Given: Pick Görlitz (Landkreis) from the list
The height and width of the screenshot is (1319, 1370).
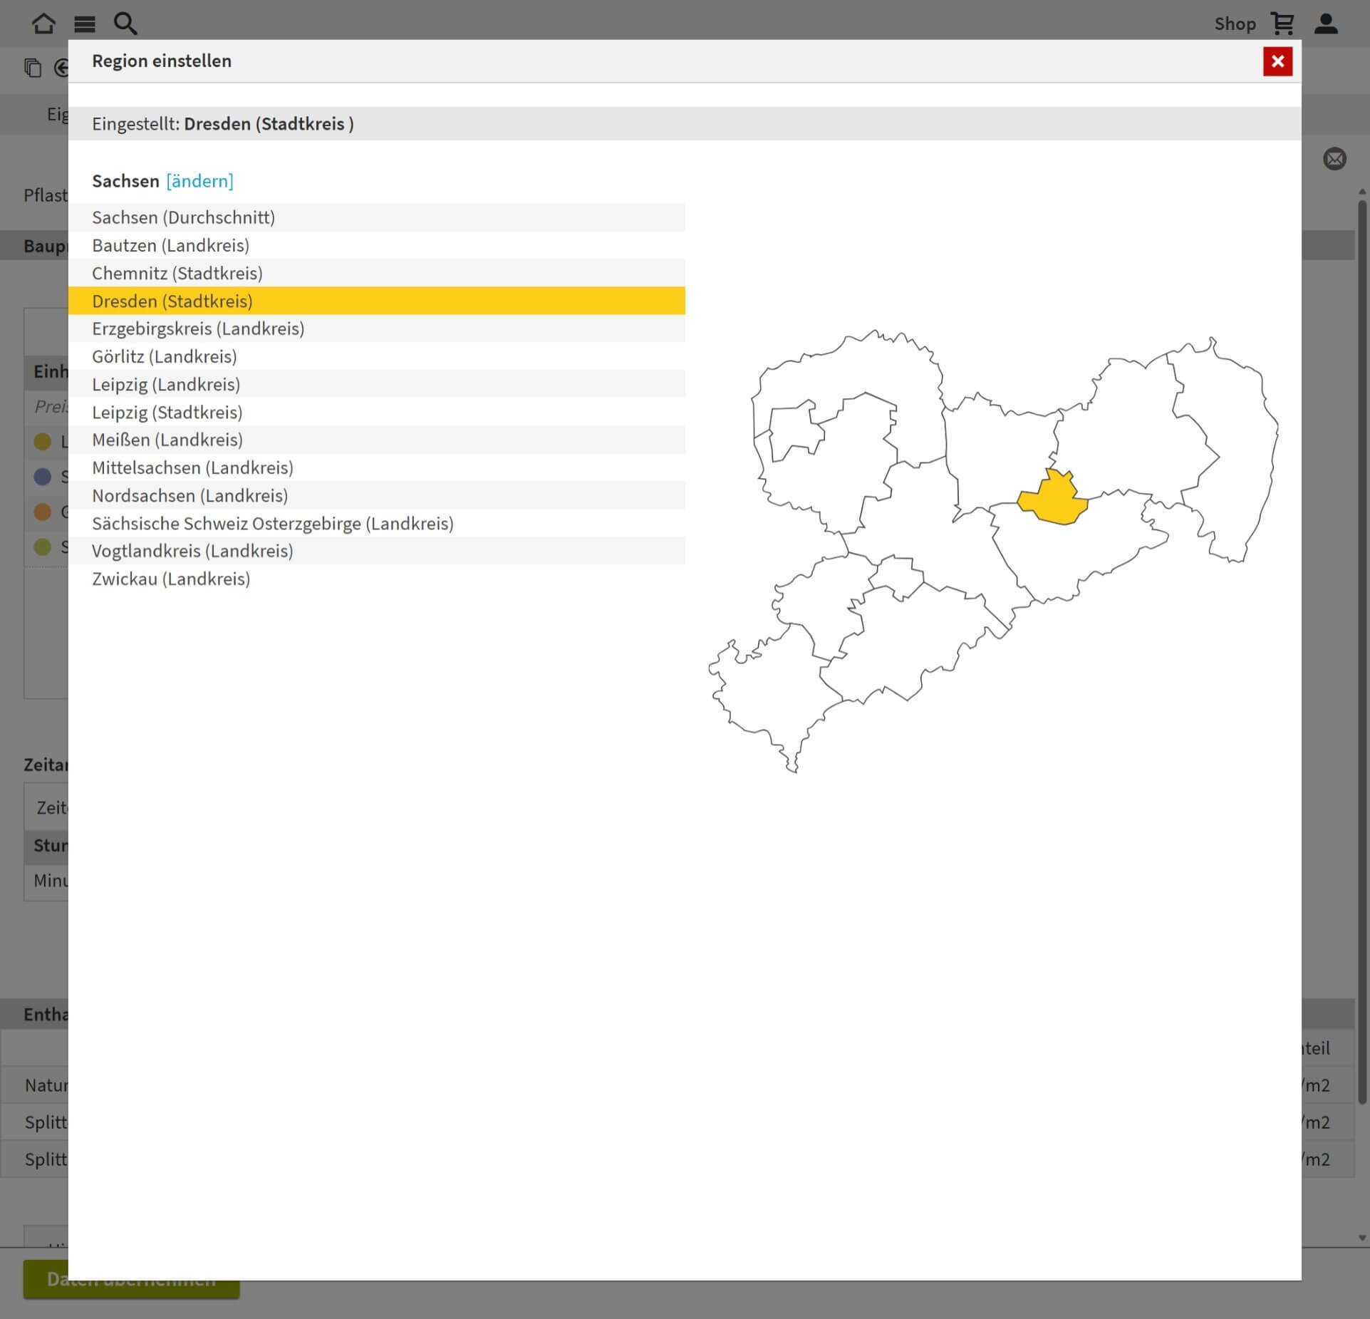Looking at the screenshot, I should (164, 356).
